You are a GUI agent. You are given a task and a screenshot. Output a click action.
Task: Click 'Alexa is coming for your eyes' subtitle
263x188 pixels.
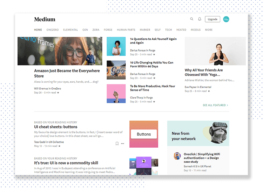click(x=66, y=82)
